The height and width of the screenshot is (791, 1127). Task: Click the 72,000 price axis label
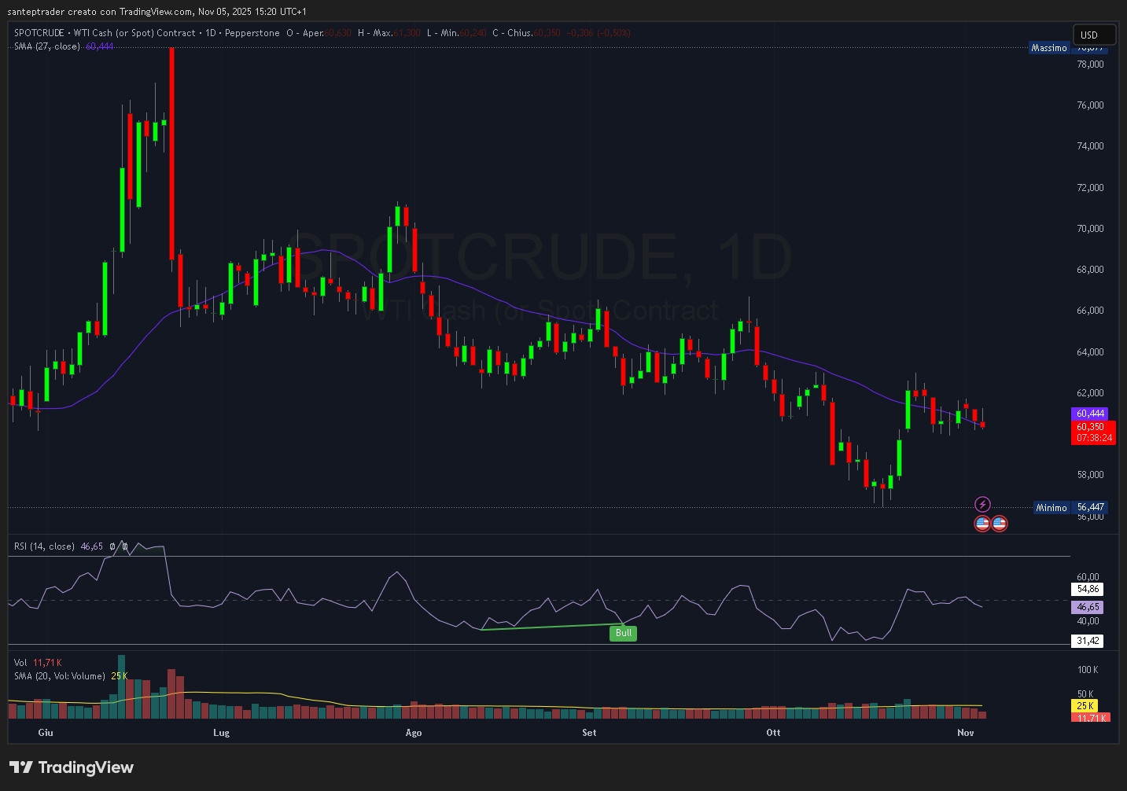(1090, 188)
